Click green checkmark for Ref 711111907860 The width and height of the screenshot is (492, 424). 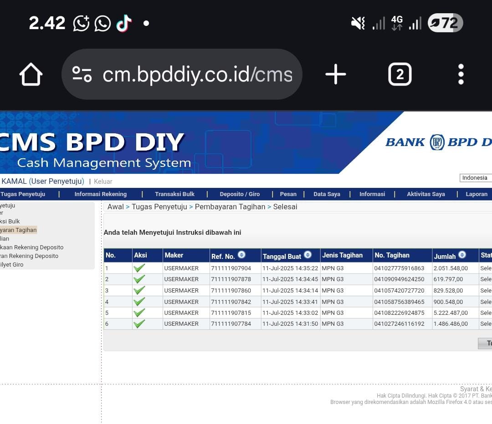(x=139, y=291)
